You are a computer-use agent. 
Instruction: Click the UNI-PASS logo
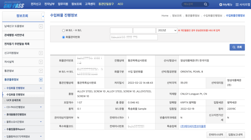coord(14,5)
